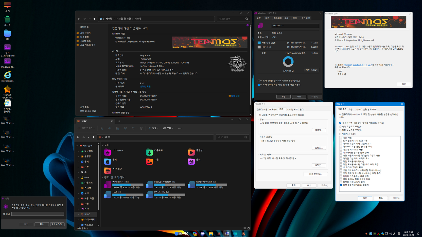The width and height of the screenshot is (422, 237).
Task: Collapse 바탕 화면 root in navigation tree
Action: [x=77, y=146]
